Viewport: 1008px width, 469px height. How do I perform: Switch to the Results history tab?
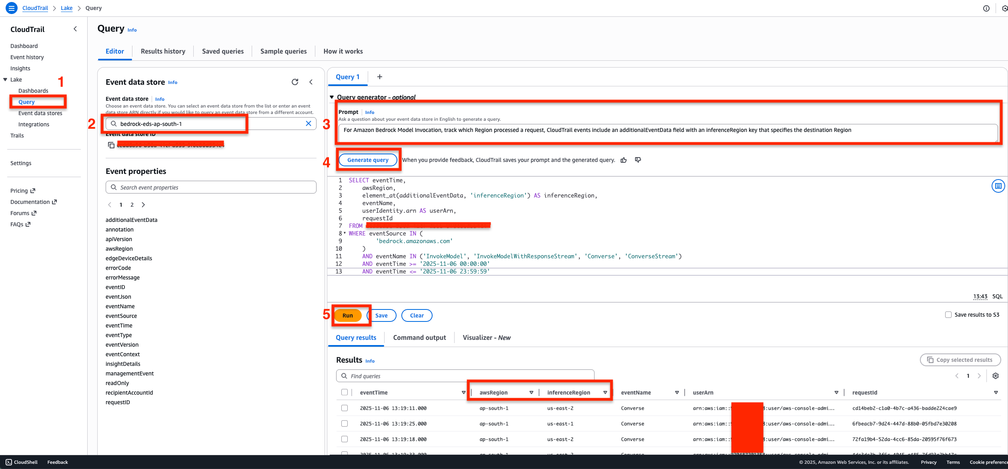tap(163, 51)
